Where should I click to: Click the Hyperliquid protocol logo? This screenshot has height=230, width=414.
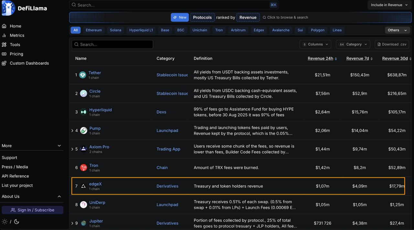[83, 112]
